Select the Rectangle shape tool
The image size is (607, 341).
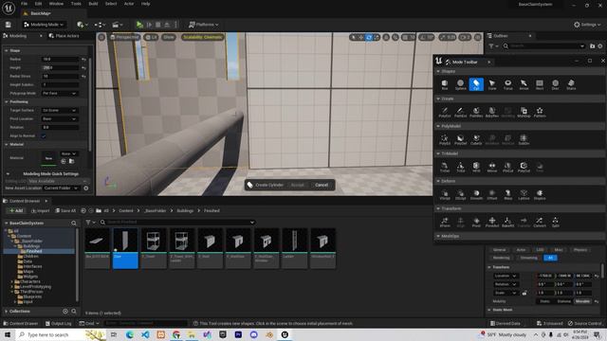[x=540, y=84]
